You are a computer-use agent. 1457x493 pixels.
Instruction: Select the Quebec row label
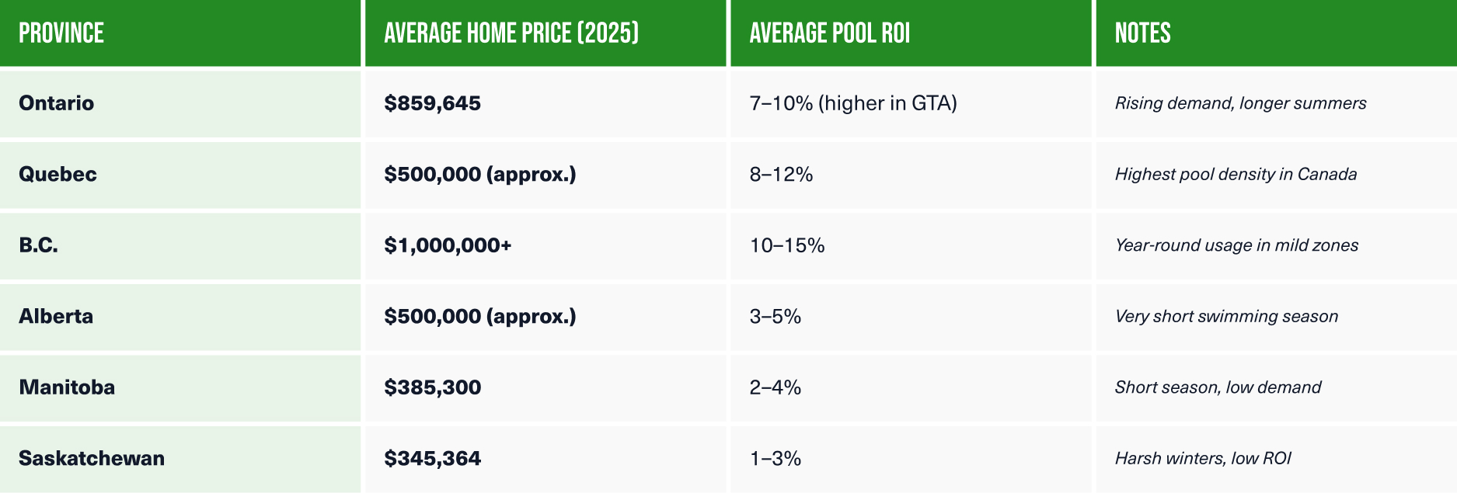tap(58, 174)
